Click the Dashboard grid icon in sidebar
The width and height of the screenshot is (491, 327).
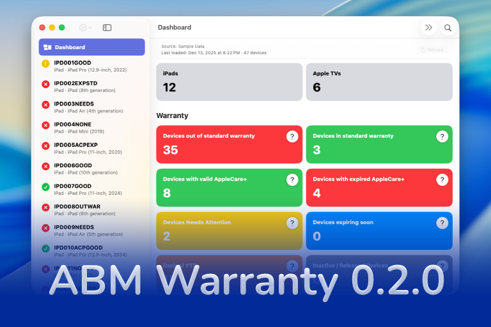point(47,47)
